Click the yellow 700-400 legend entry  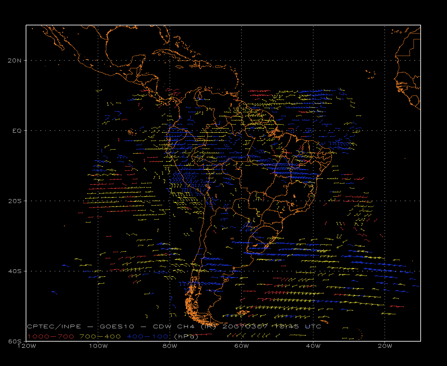[100, 336]
